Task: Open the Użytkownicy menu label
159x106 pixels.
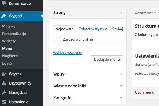Action: pos(20,83)
